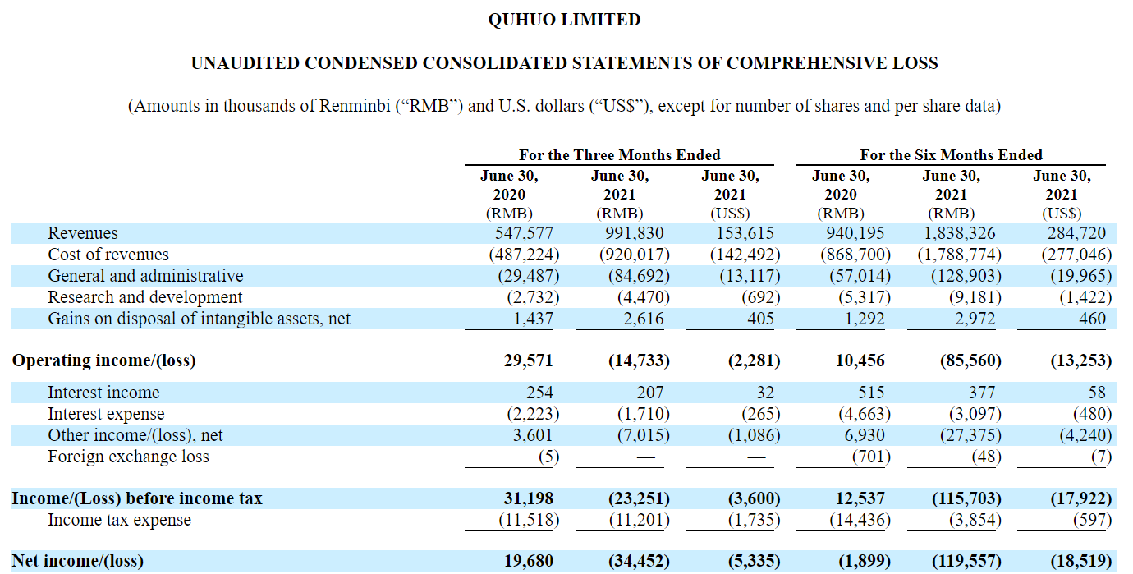This screenshot has width=1133, height=574.
Task: Select interest income value 377
Action: pos(982,393)
